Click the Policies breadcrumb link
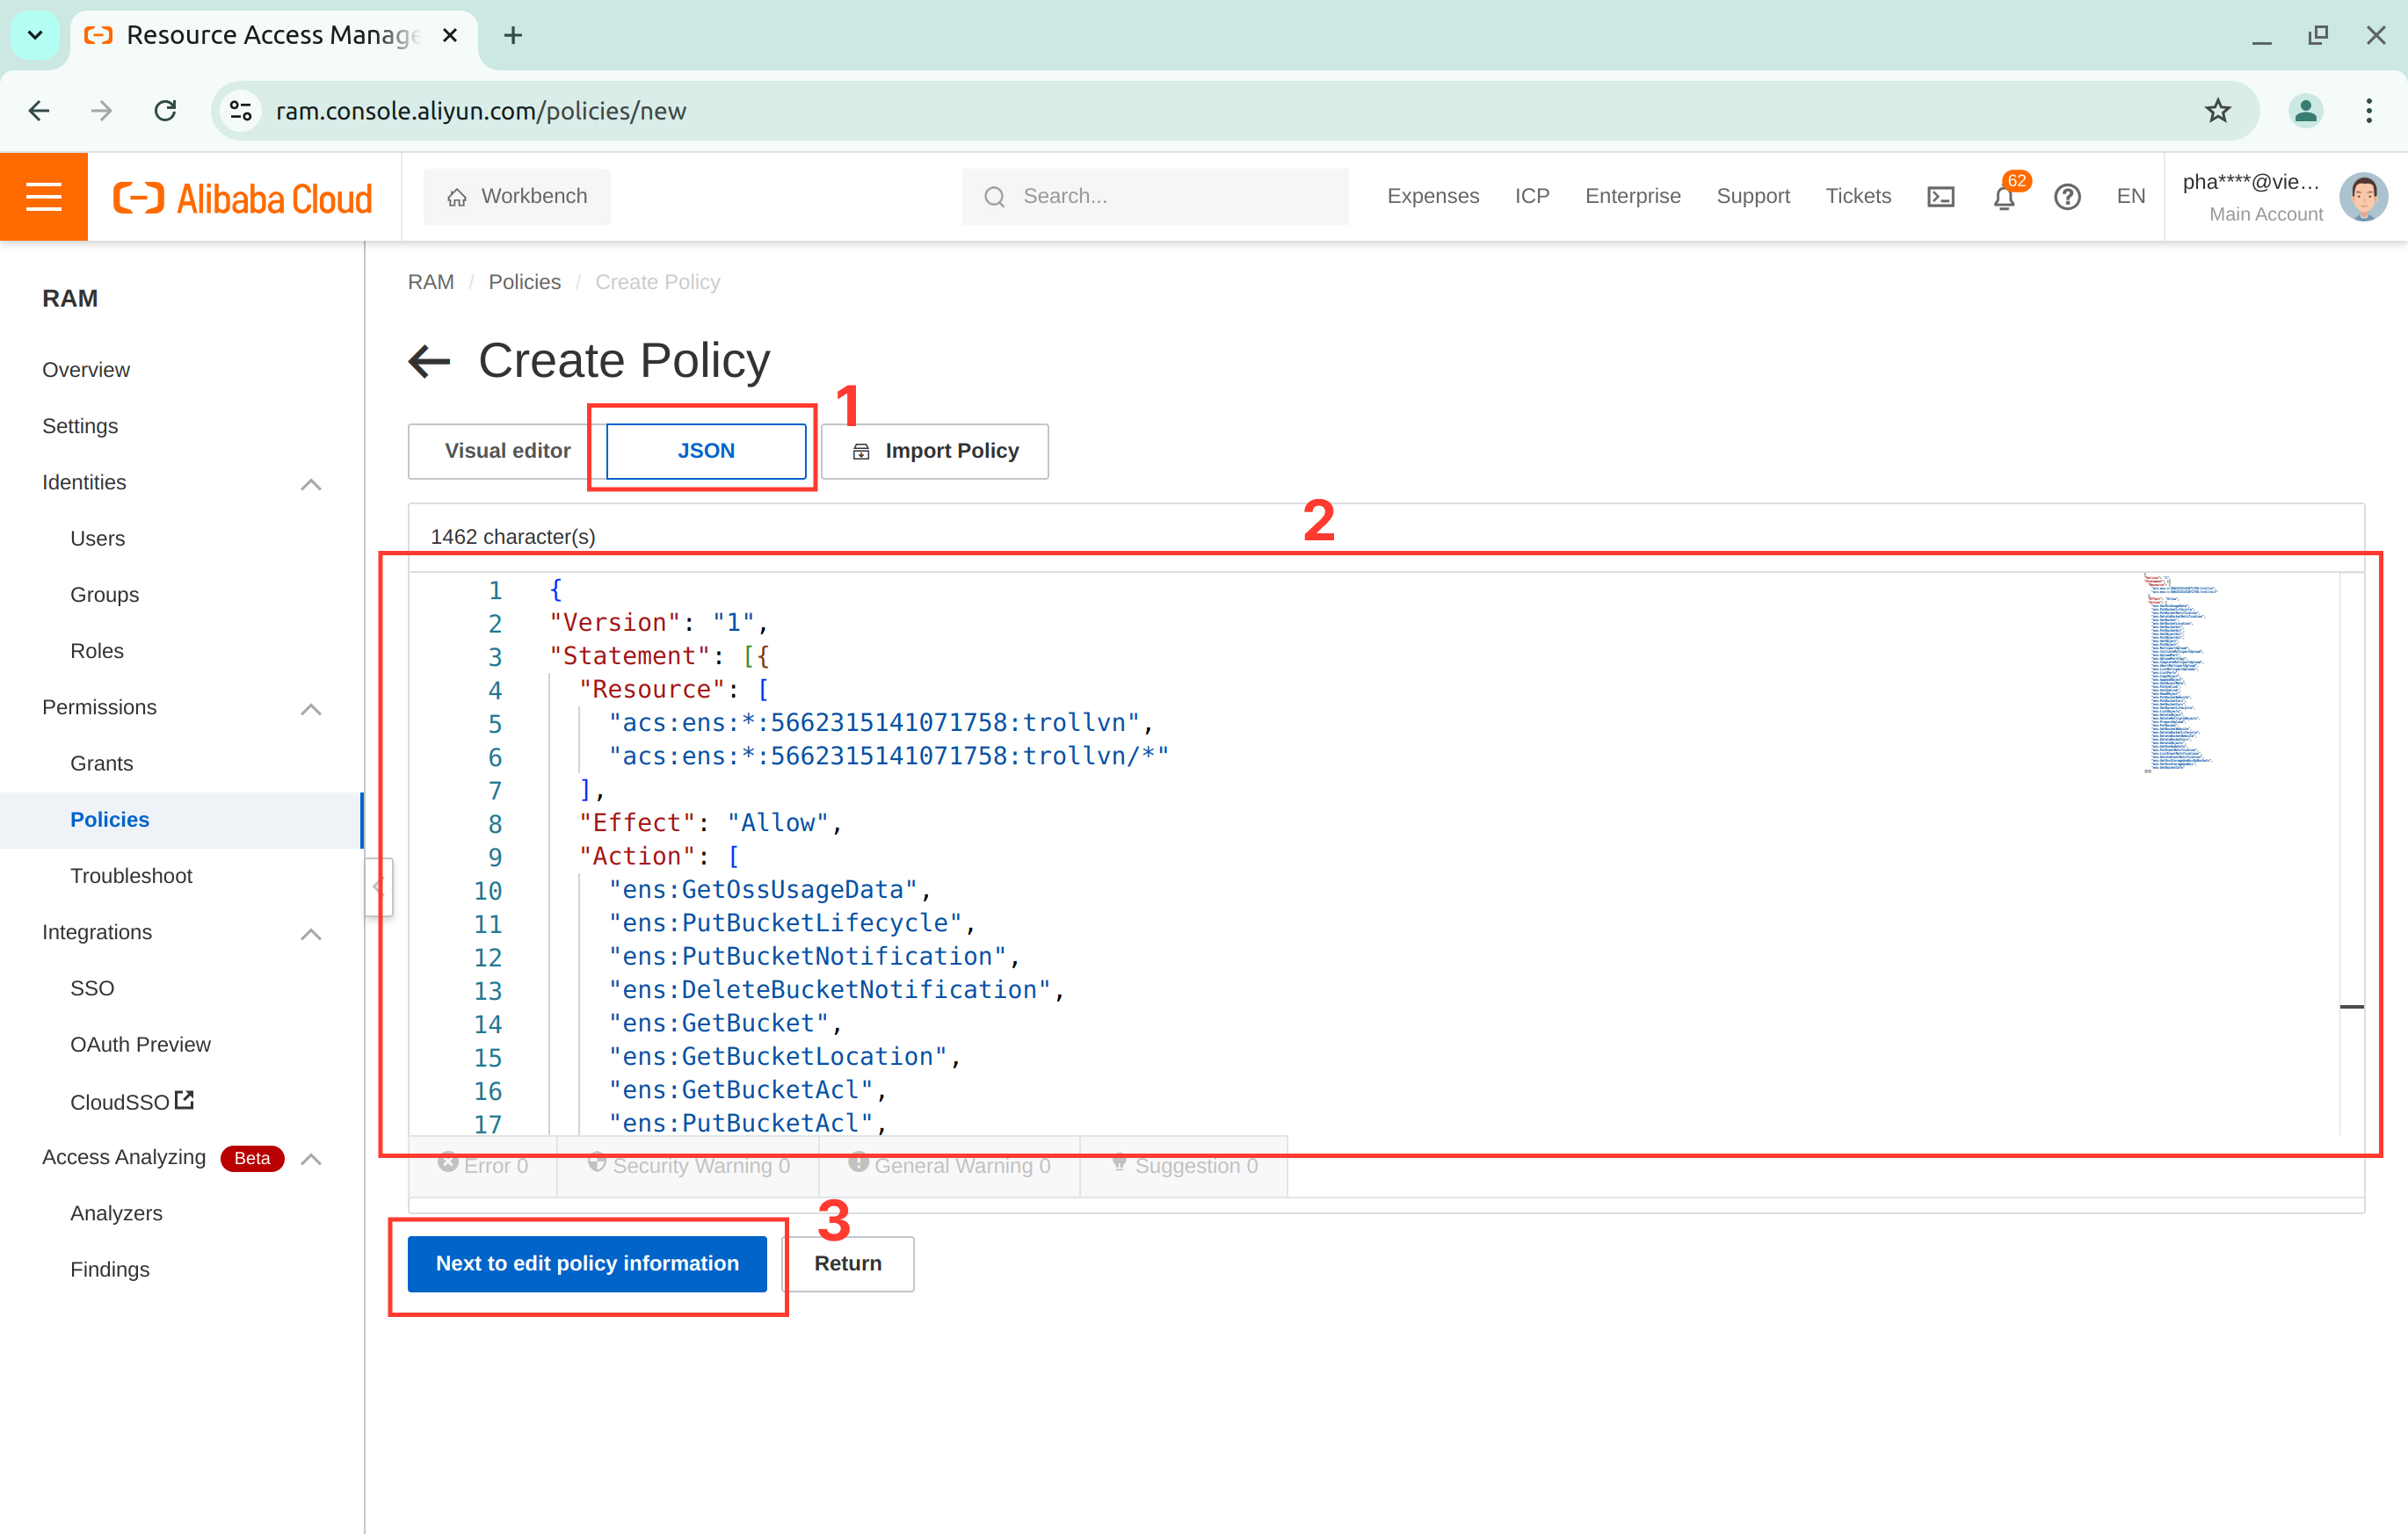Screen dimensions: 2408x1534 [x=524, y=282]
